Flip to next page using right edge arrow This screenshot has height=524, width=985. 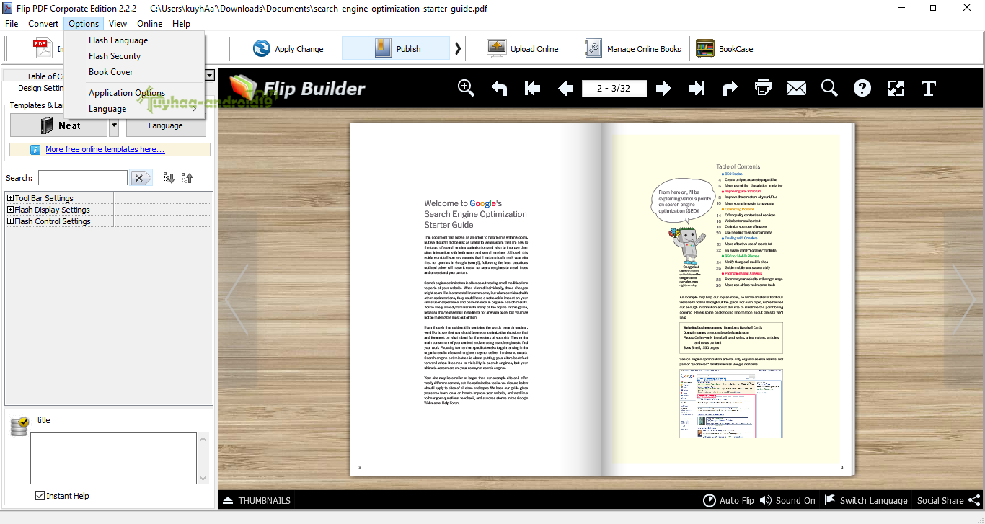pos(963,300)
